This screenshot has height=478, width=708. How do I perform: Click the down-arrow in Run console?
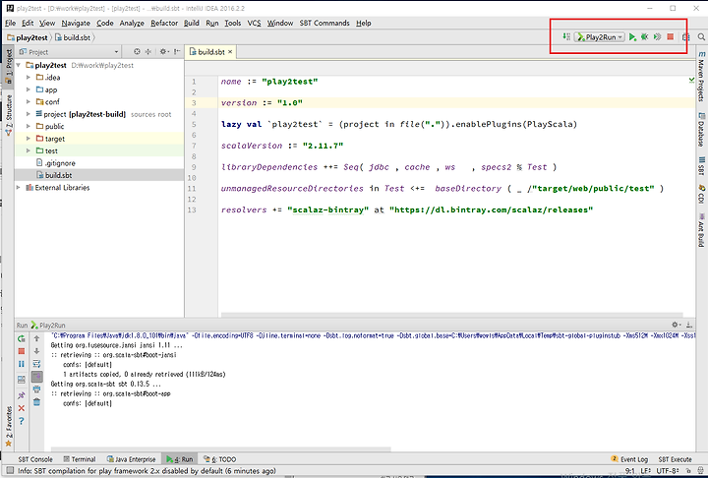point(37,351)
